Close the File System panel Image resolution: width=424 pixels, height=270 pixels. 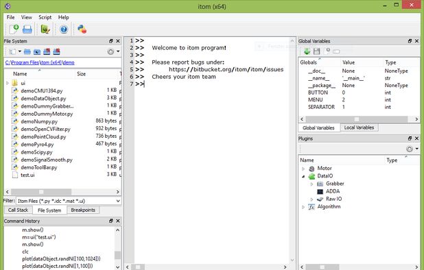tap(118, 41)
